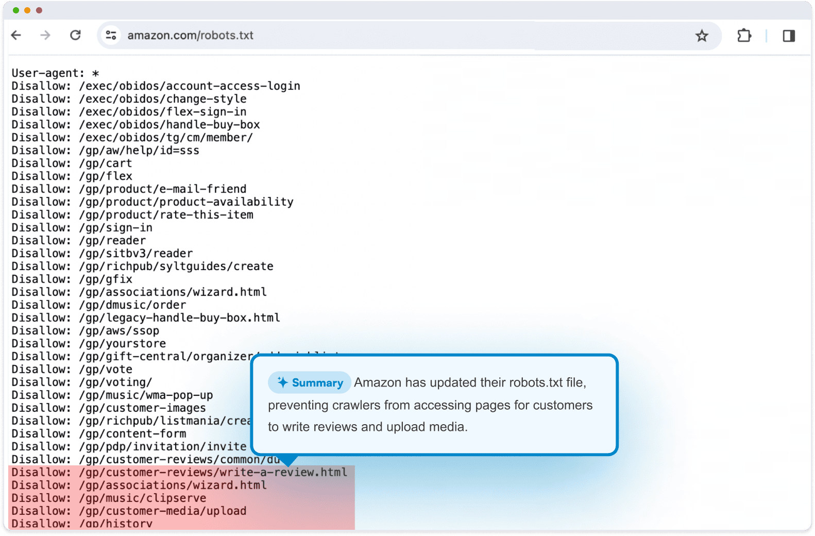Click the '/gp/aws/ssop' line
The width and height of the screenshot is (815, 536).
click(x=86, y=331)
